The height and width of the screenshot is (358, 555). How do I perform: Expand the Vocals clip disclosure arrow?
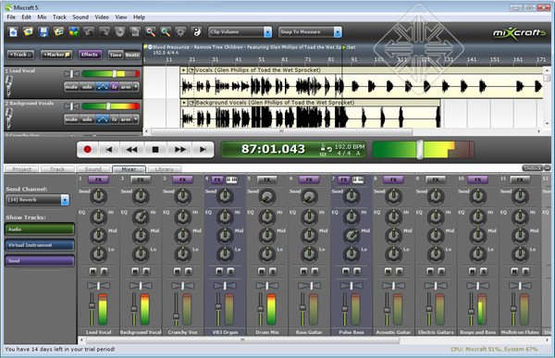coord(184,70)
